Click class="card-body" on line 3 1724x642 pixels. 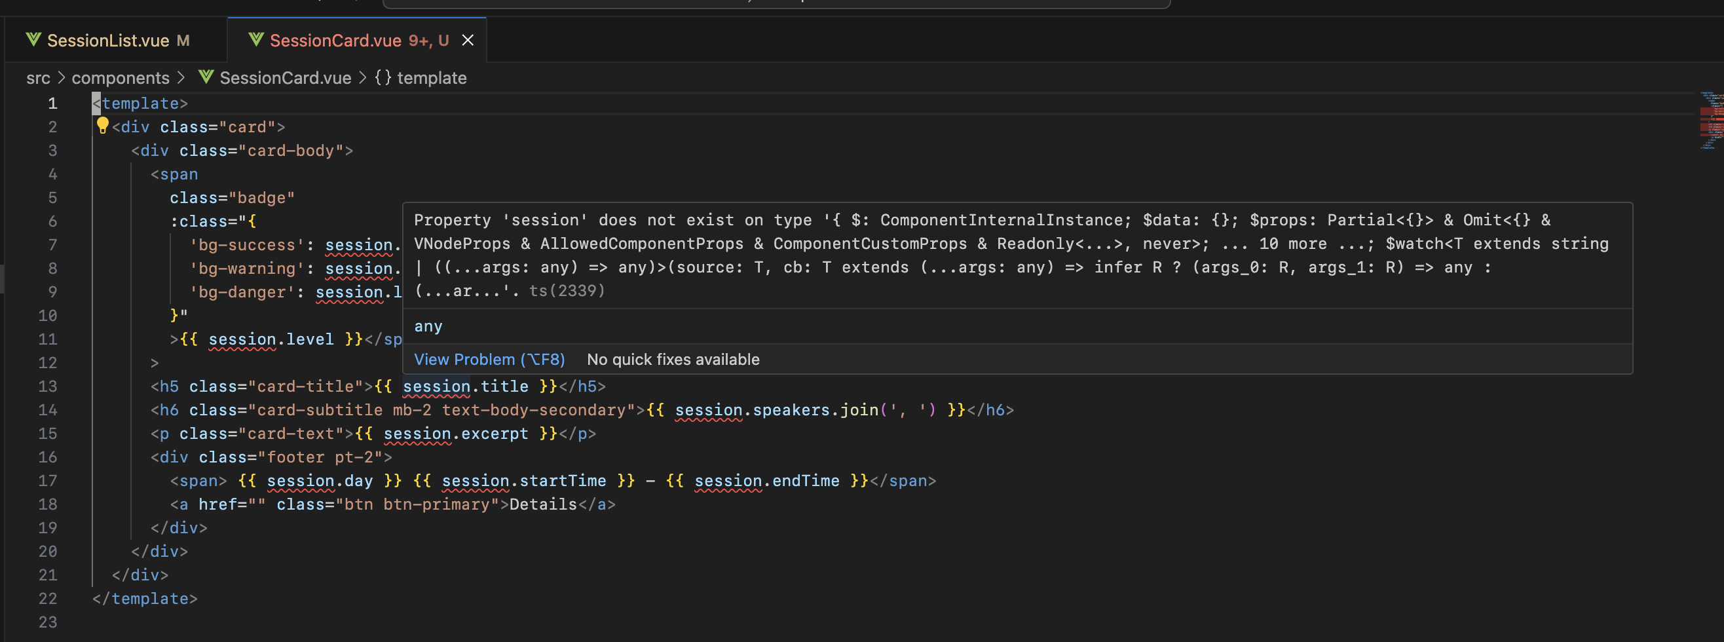(261, 151)
